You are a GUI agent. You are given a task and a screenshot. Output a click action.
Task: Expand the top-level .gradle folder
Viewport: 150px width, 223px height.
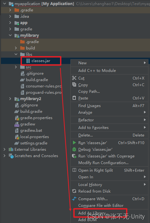click(10, 10)
